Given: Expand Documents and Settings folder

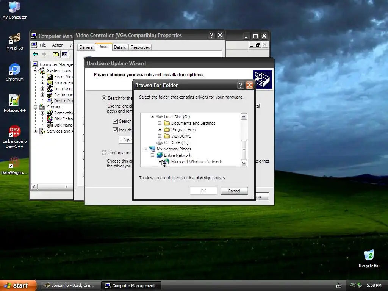Looking at the screenshot, I should click(160, 123).
